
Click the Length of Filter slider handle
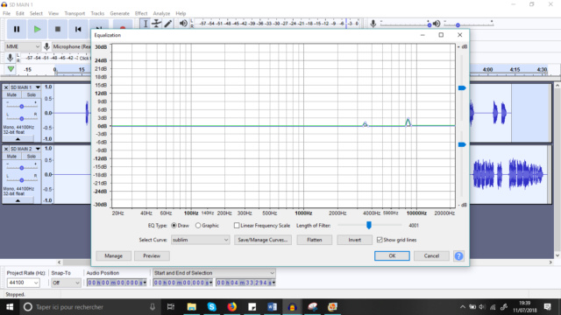click(x=369, y=225)
